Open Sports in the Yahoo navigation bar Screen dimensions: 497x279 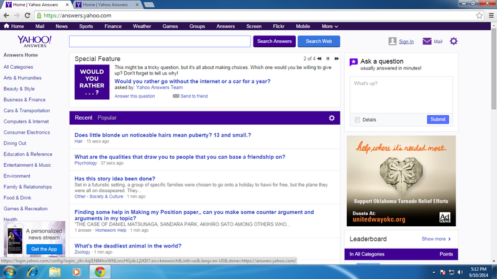click(x=86, y=26)
